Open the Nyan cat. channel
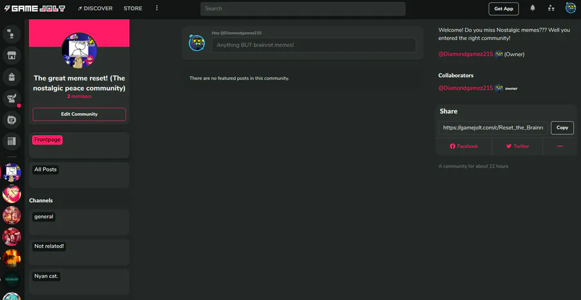581x300 pixels. [46, 276]
